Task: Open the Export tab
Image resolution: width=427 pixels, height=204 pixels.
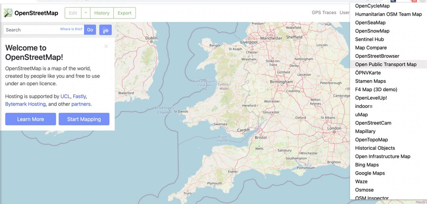Action: tap(125, 13)
